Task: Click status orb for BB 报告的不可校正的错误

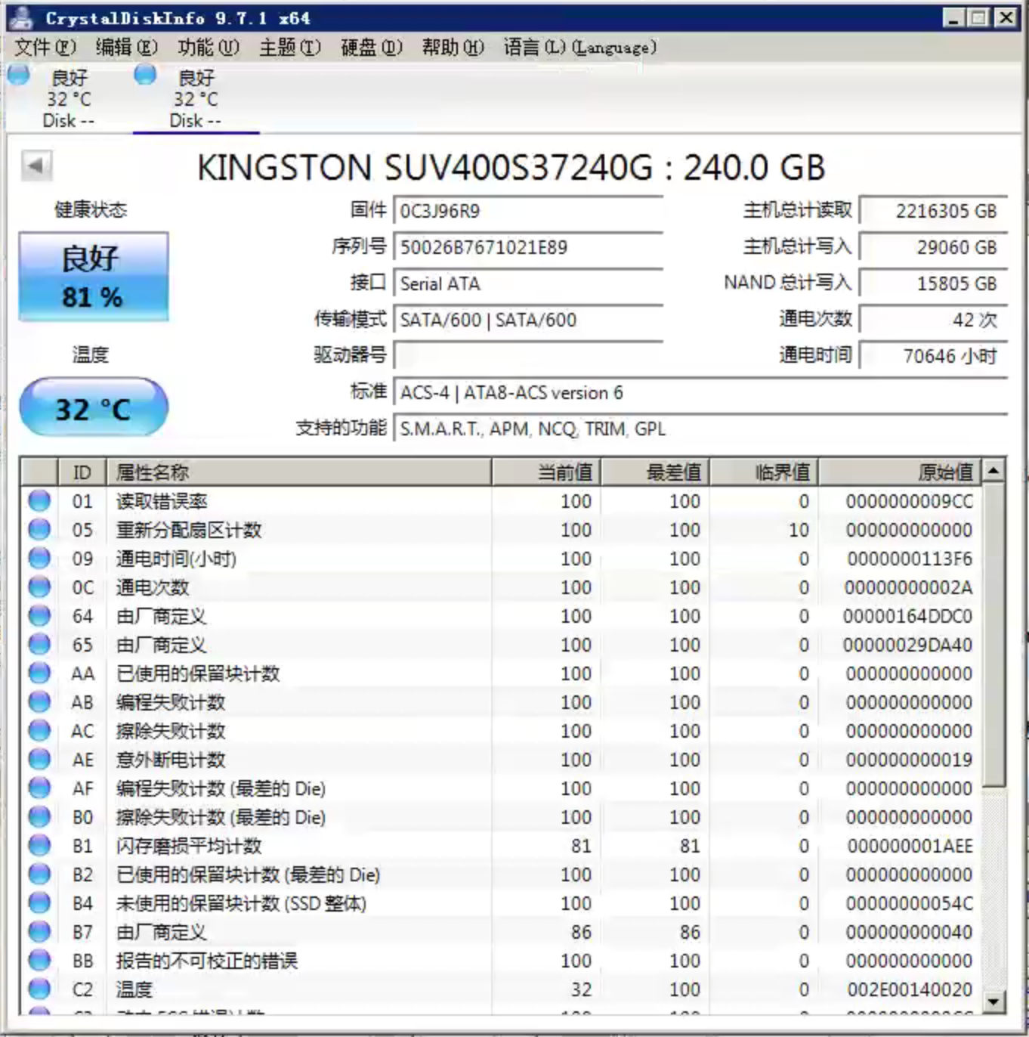Action: [x=39, y=960]
